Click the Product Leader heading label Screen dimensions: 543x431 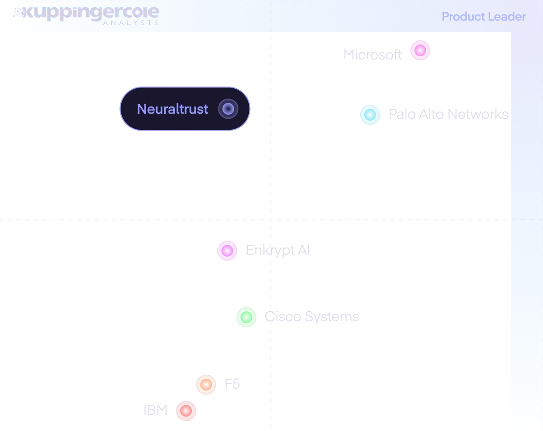pos(484,17)
